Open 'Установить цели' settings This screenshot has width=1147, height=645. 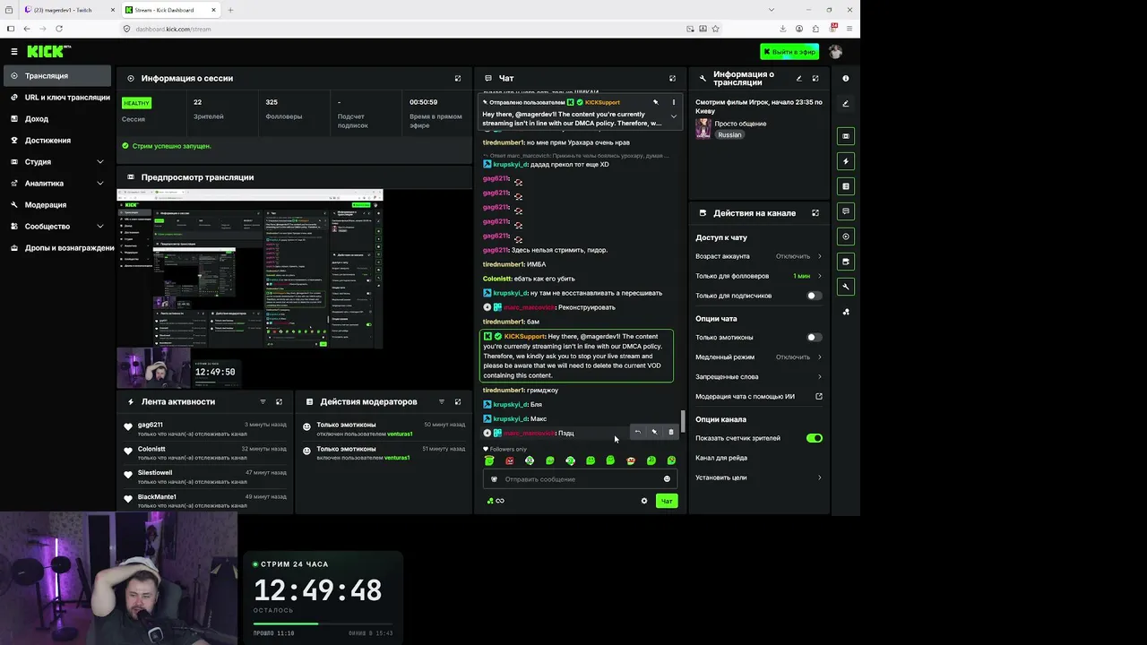coord(759,477)
